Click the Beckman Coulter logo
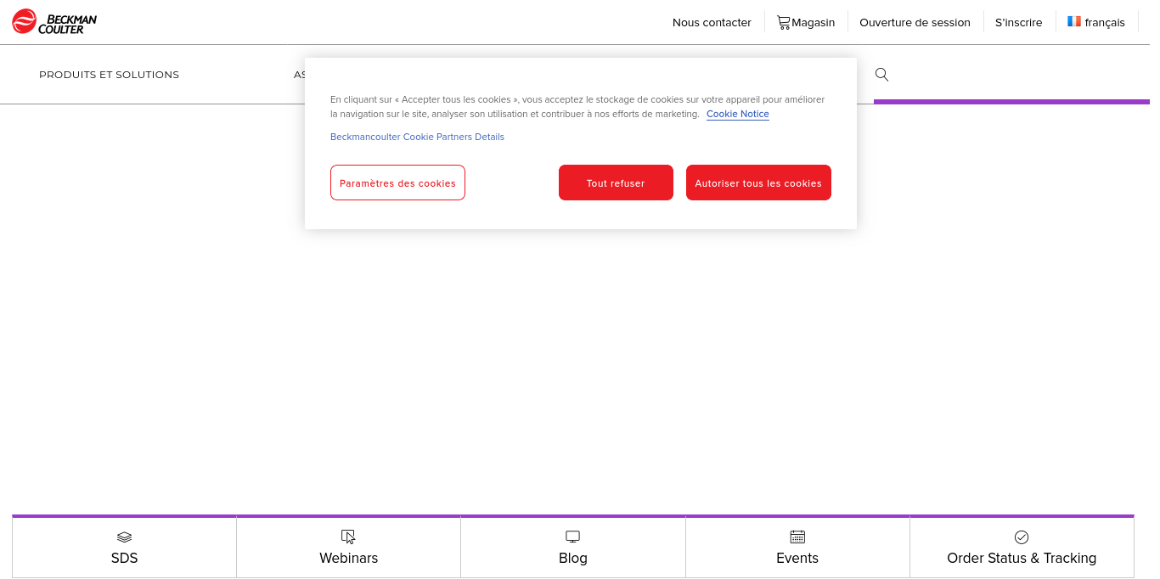Image resolution: width=1160 pixels, height=579 pixels. click(54, 21)
